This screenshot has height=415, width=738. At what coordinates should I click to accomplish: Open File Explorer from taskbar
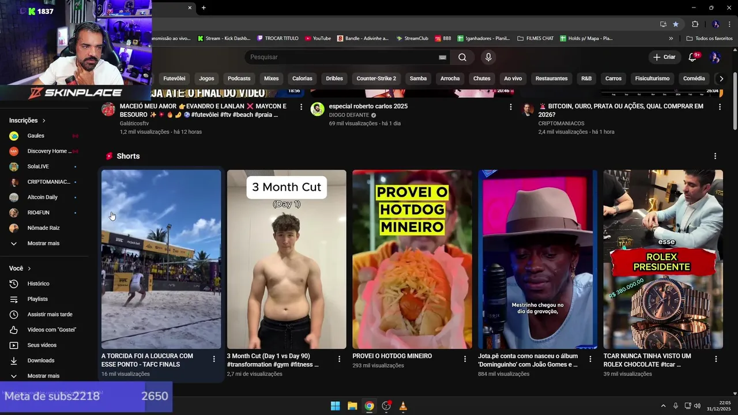352,406
